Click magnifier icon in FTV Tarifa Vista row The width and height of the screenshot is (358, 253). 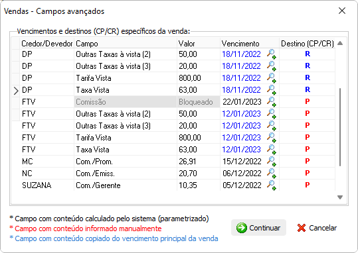tap(272, 138)
